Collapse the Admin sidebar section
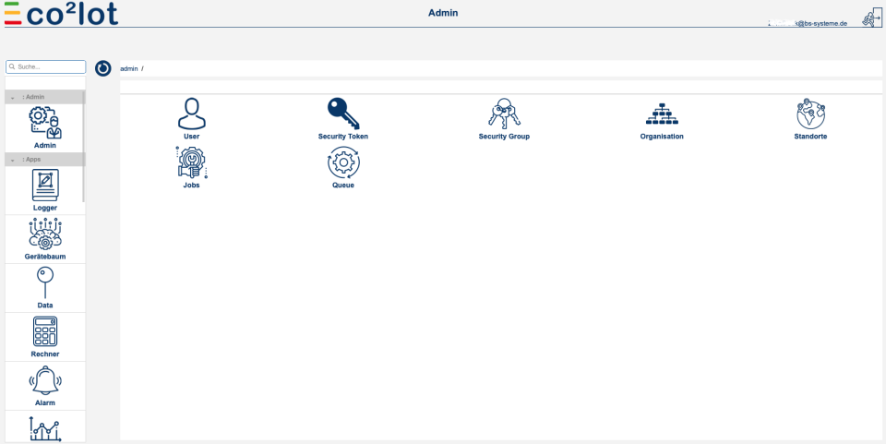 pyautogui.click(x=13, y=98)
